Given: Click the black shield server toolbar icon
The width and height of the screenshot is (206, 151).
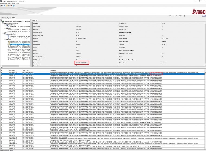Looking at the screenshot, I should (2, 5).
